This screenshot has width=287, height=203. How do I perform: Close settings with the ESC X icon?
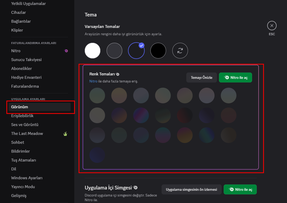click(x=272, y=26)
